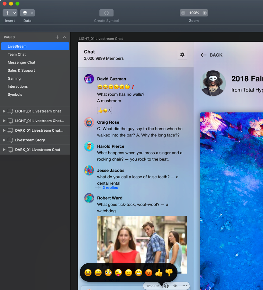Viewport: 263px width, 290px height.
Task: Click the BACK button
Action: [x=212, y=55]
